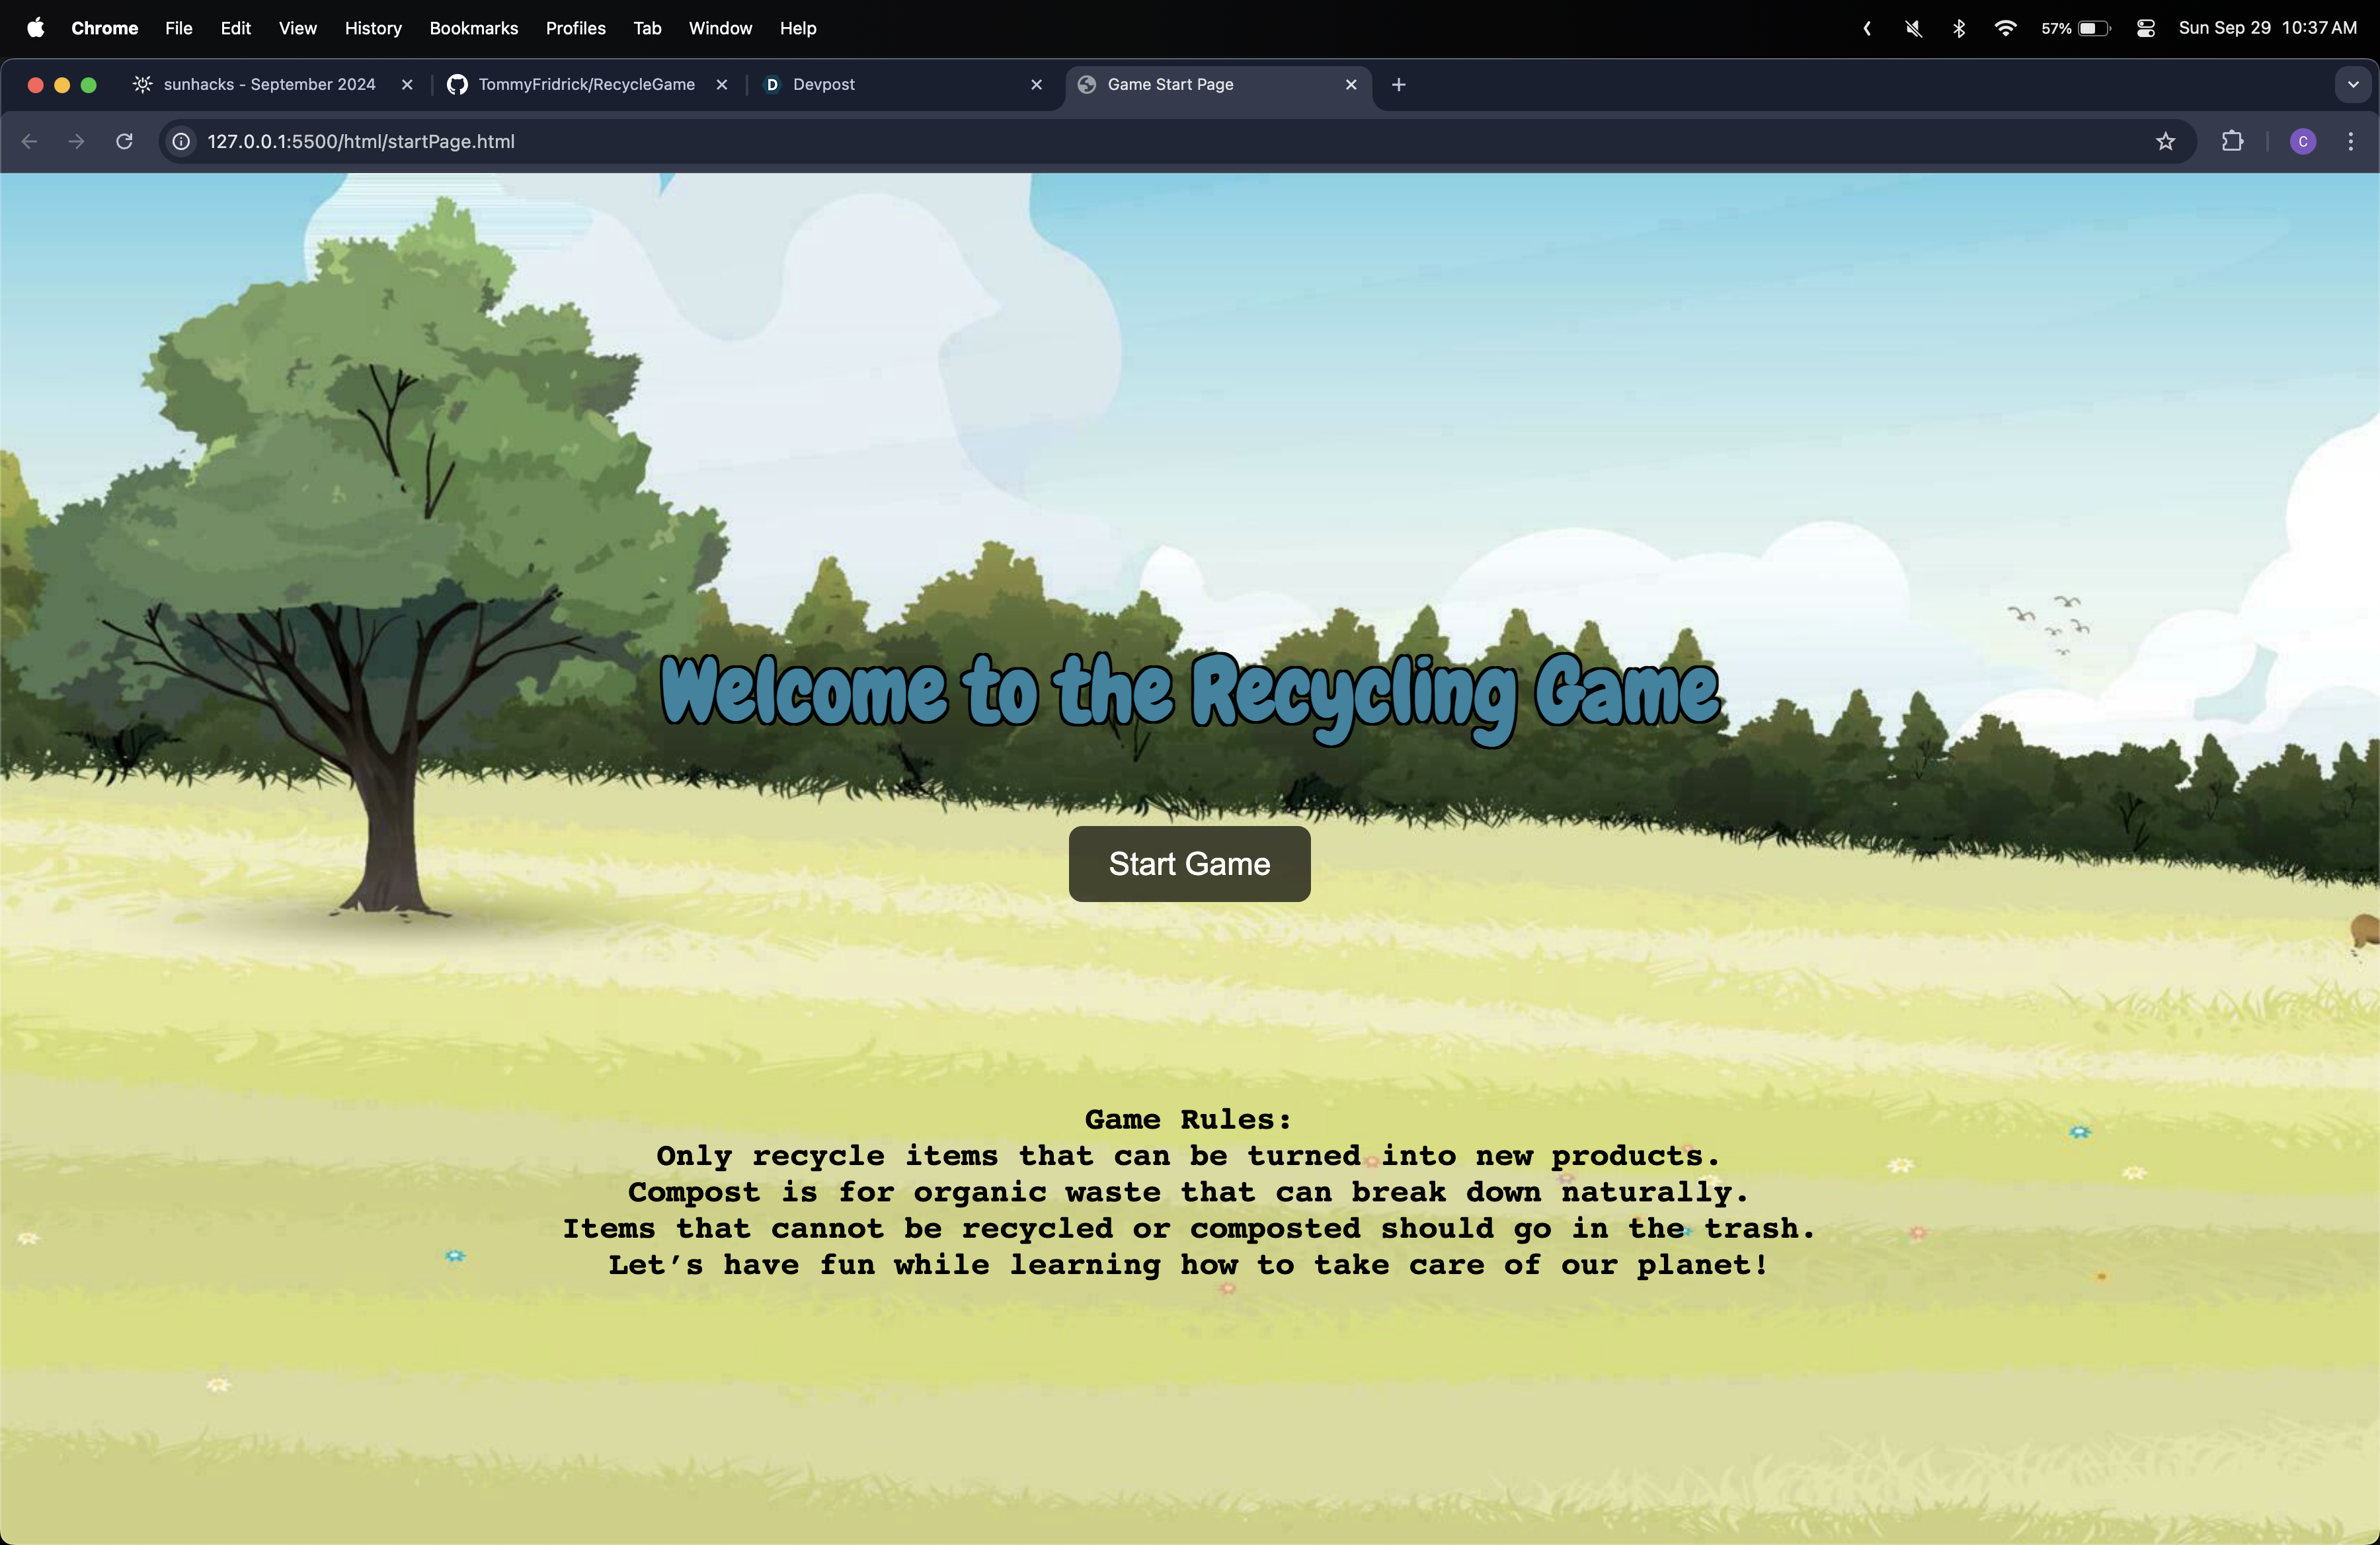Screen dimensions: 2380x1545
Task: Expand the tab search chevron
Action: [2352, 85]
